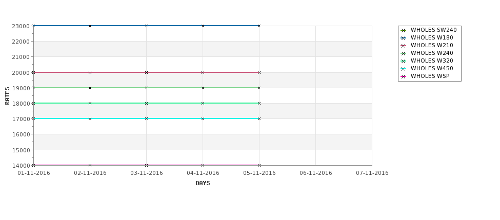Click the cyan WHOLES W450 legend marker
The width and height of the screenshot is (500, 220).
[403, 69]
